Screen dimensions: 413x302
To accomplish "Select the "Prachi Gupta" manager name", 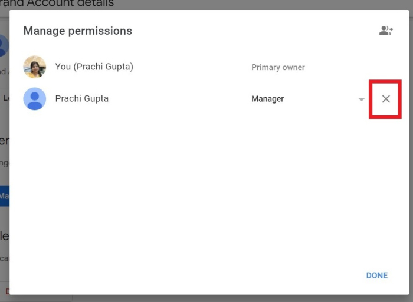I will (x=82, y=99).
